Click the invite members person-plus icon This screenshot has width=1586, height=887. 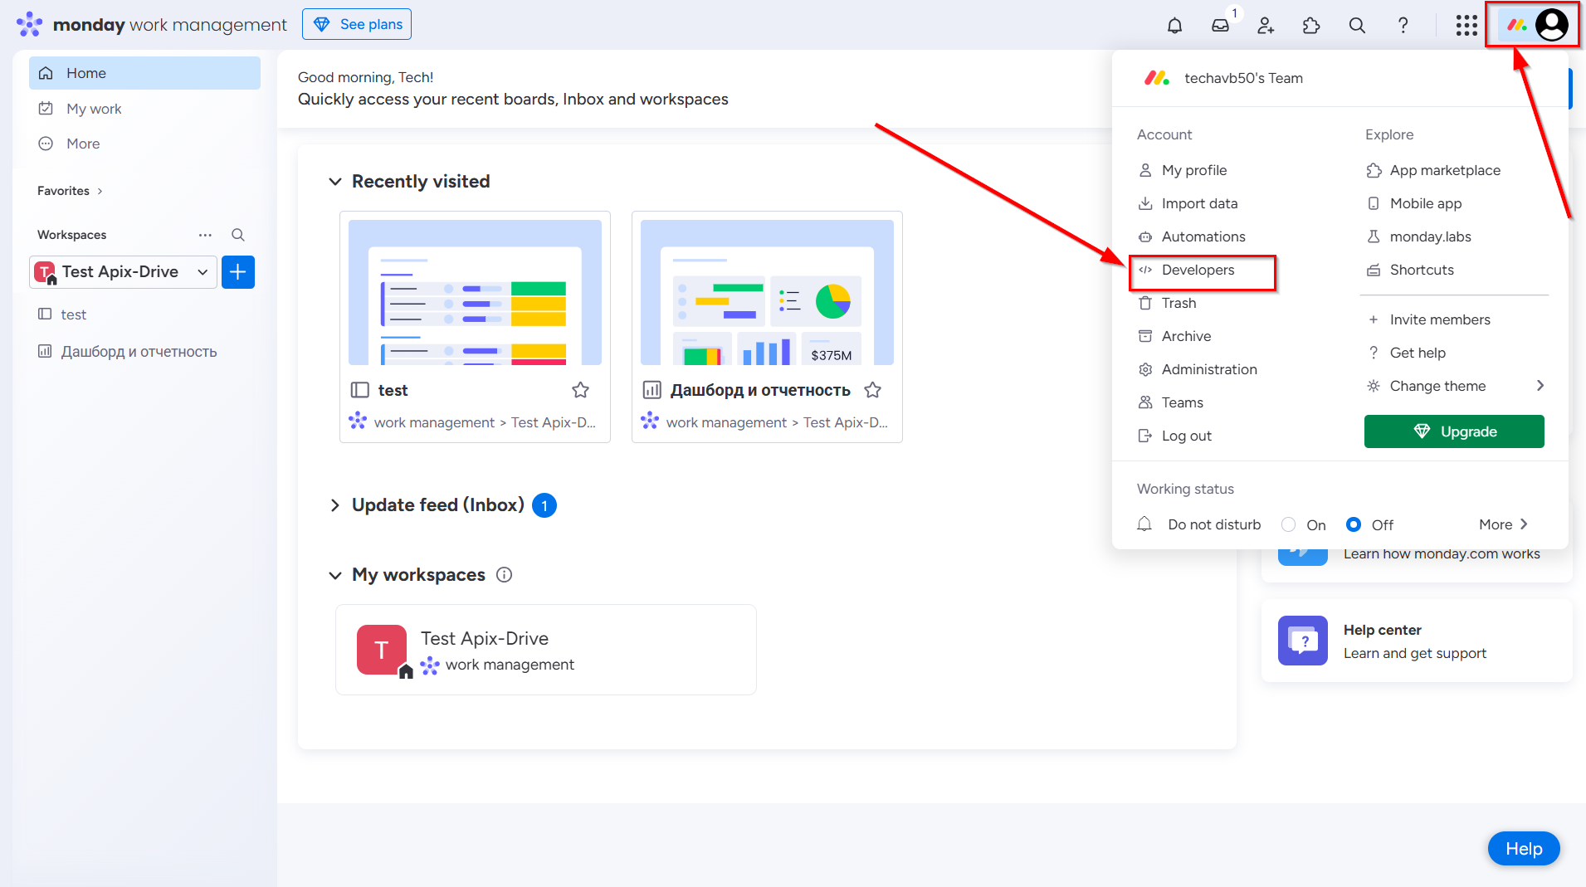click(x=1266, y=25)
